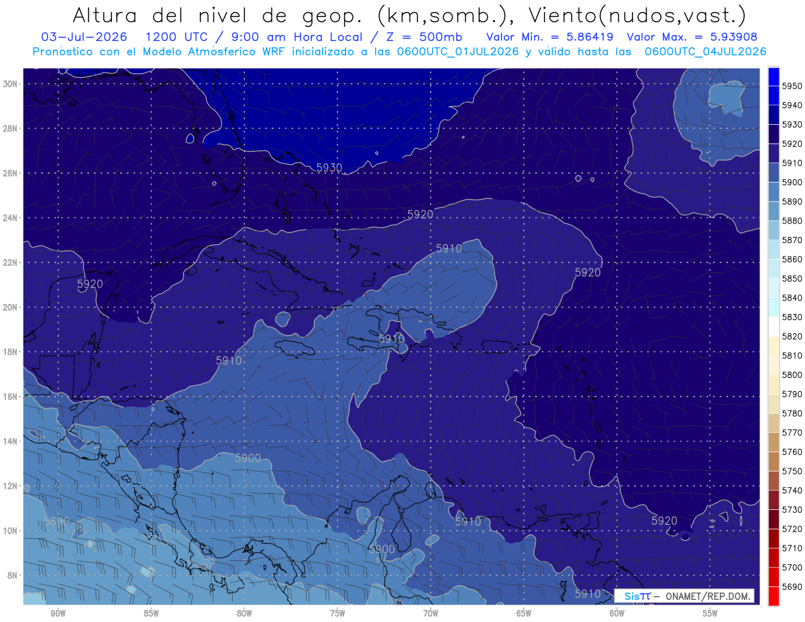
Task: Click the '22N' latitude axis label
Action: point(11,262)
